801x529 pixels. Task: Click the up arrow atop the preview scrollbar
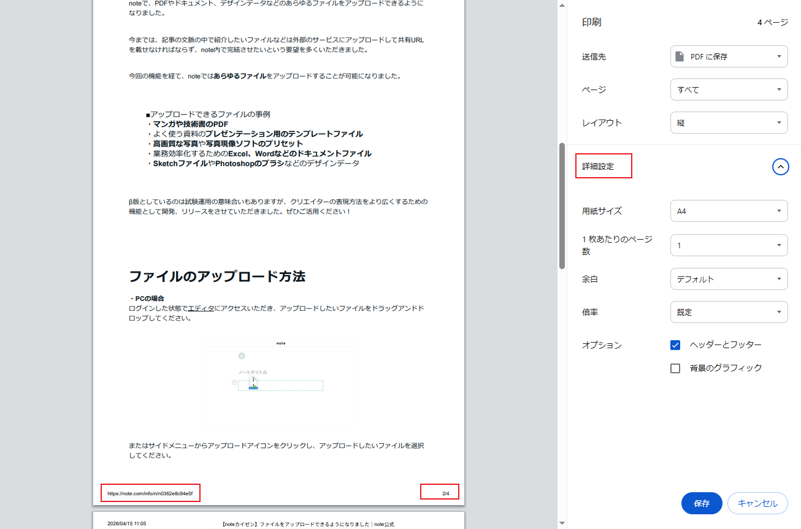(561, 5)
